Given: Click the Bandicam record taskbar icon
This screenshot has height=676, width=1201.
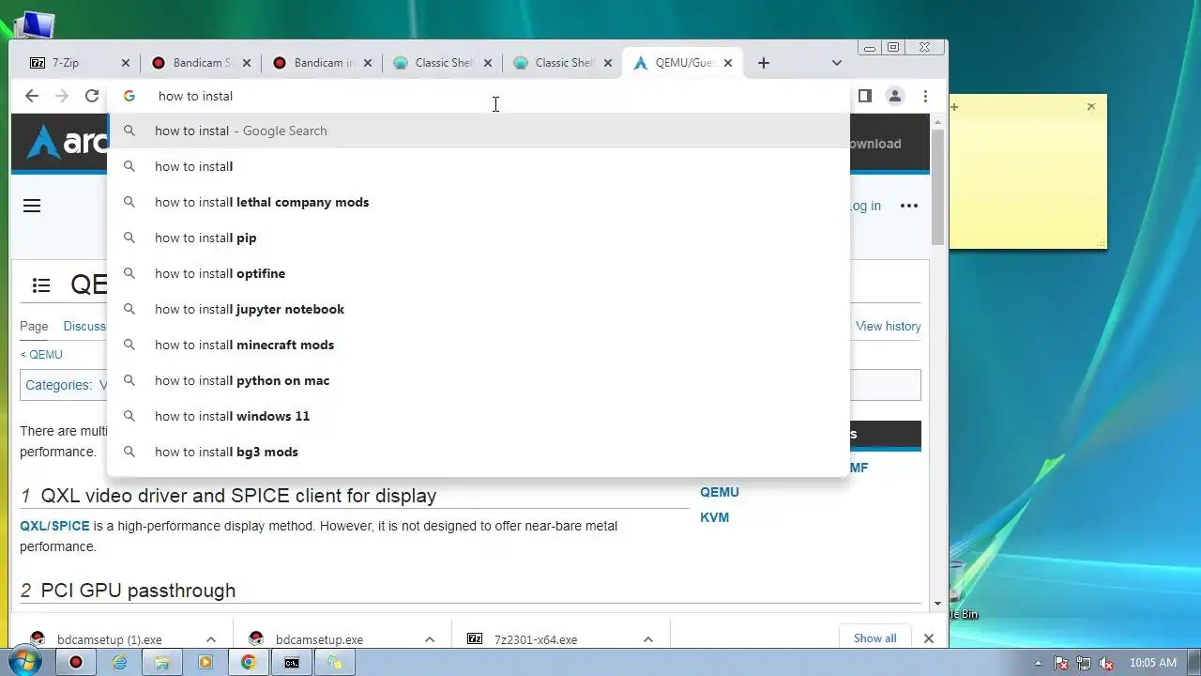Looking at the screenshot, I should pyautogui.click(x=76, y=662).
